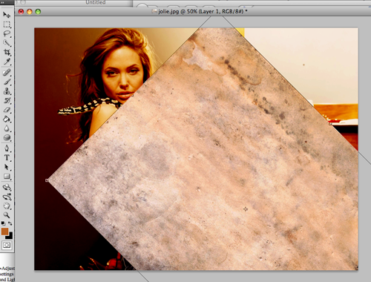The width and height of the screenshot is (371, 282).
Task: Select the Rectangular Marquee tool
Action: 7,24
